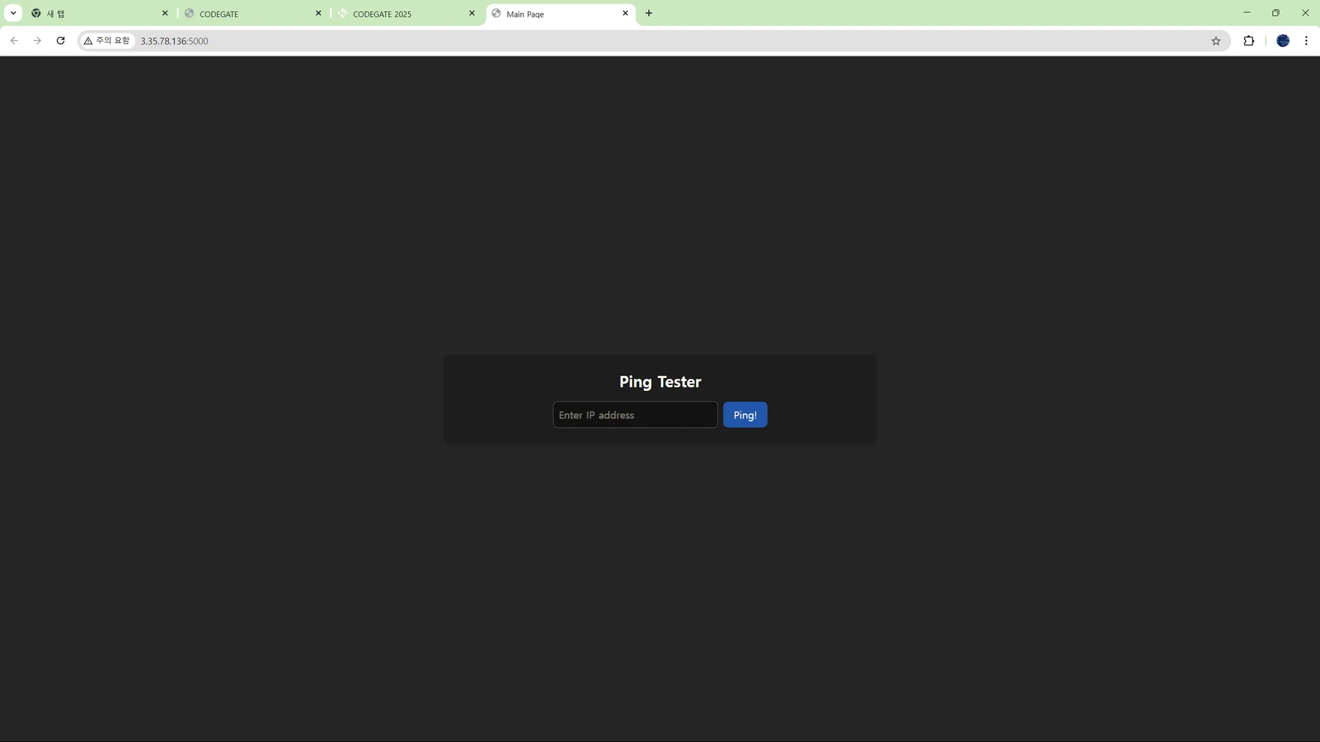This screenshot has width=1320, height=742.
Task: Focus the Enter IP address field
Action: 634,415
